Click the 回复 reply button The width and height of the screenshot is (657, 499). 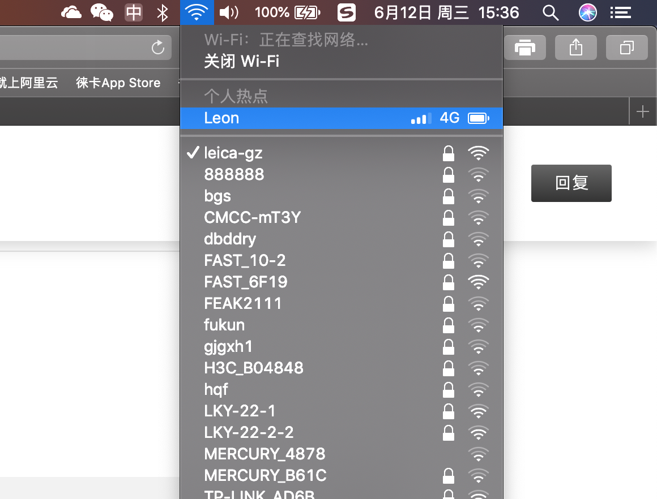[571, 183]
